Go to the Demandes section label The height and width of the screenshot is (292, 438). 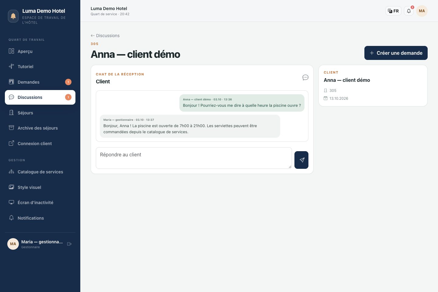tap(29, 82)
